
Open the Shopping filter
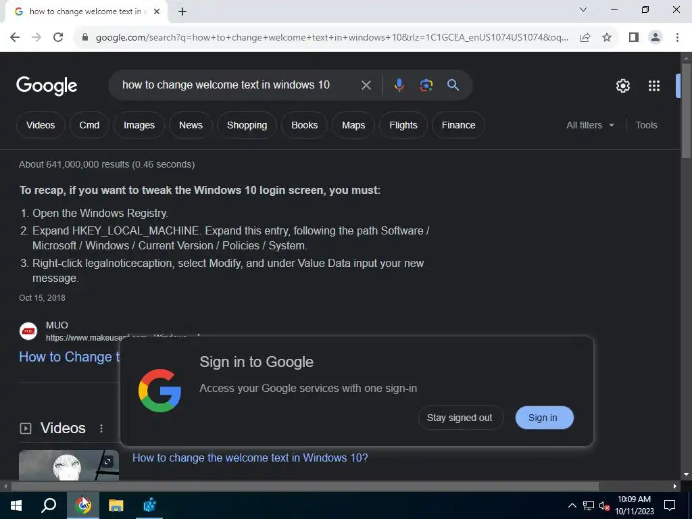[x=247, y=125]
